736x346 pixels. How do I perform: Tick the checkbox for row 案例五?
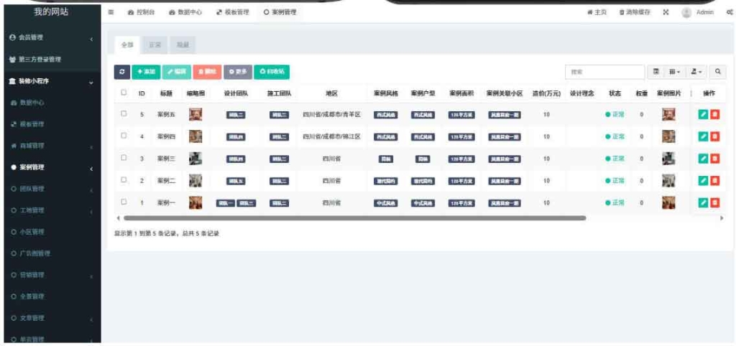pos(124,113)
